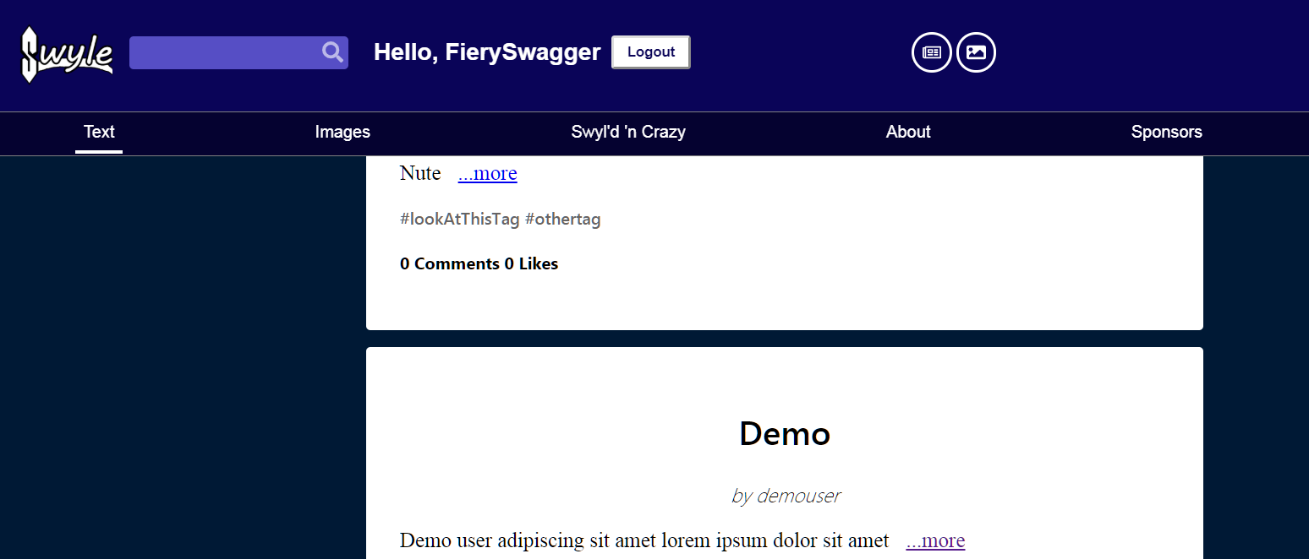This screenshot has width=1309, height=559.
Task: Click the #lookAtThisTag hashtag
Action: click(x=460, y=220)
